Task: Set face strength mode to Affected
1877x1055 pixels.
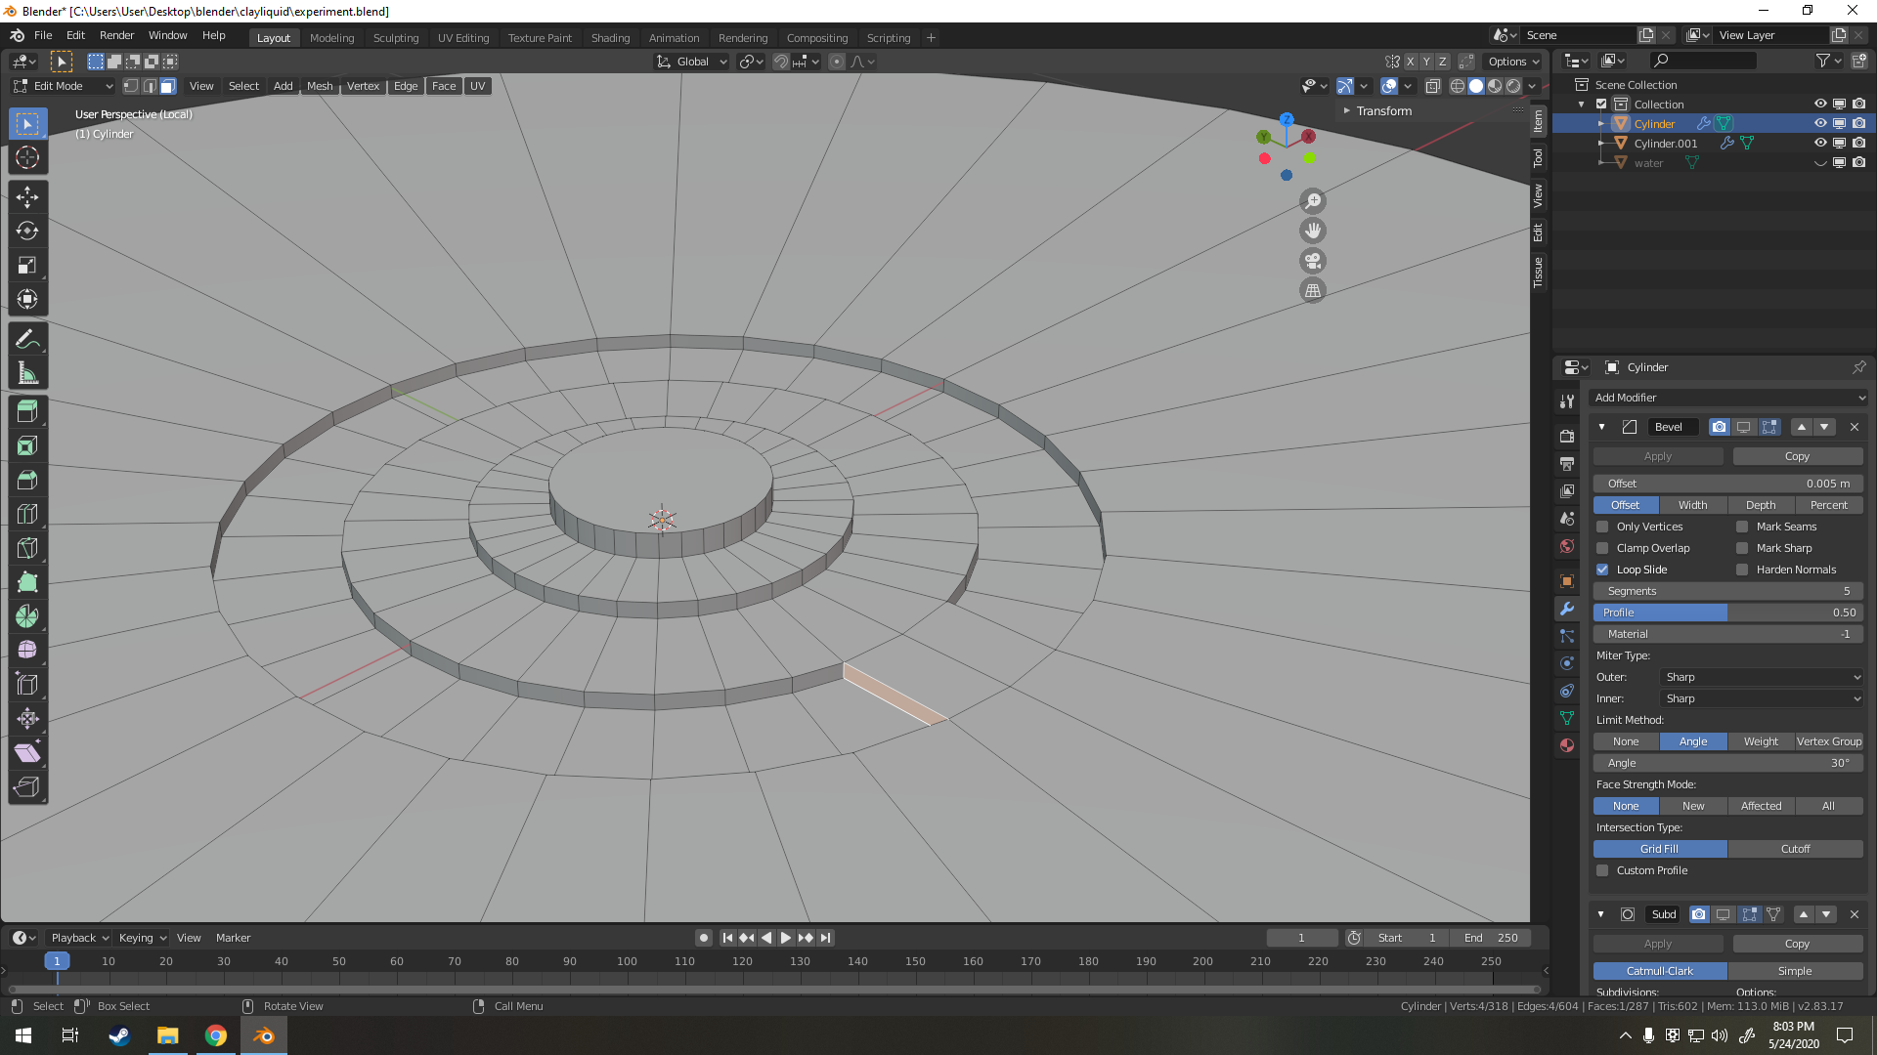Action: 1761,806
